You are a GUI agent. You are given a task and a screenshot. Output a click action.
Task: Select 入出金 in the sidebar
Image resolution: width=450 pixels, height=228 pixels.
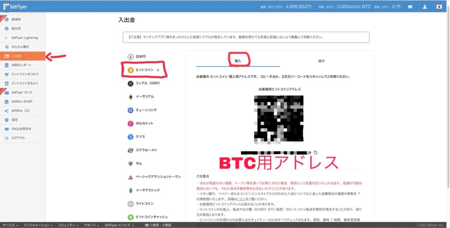(23, 56)
